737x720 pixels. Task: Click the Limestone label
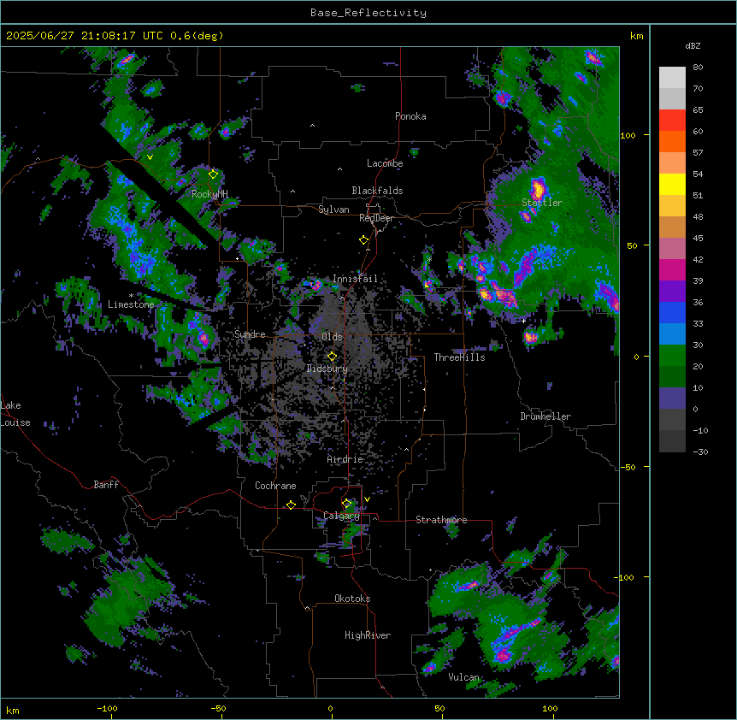131,304
